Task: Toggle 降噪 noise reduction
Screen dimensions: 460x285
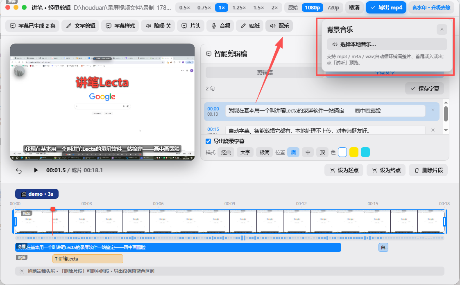Action: click(158, 26)
